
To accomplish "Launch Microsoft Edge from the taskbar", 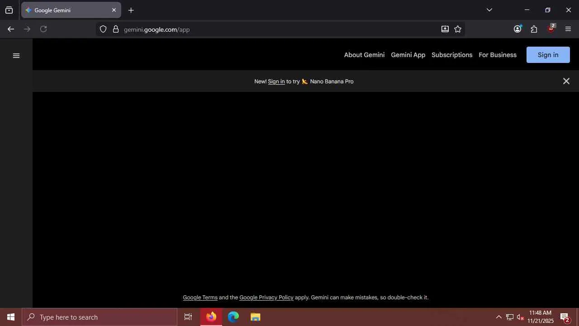I will click(x=233, y=317).
